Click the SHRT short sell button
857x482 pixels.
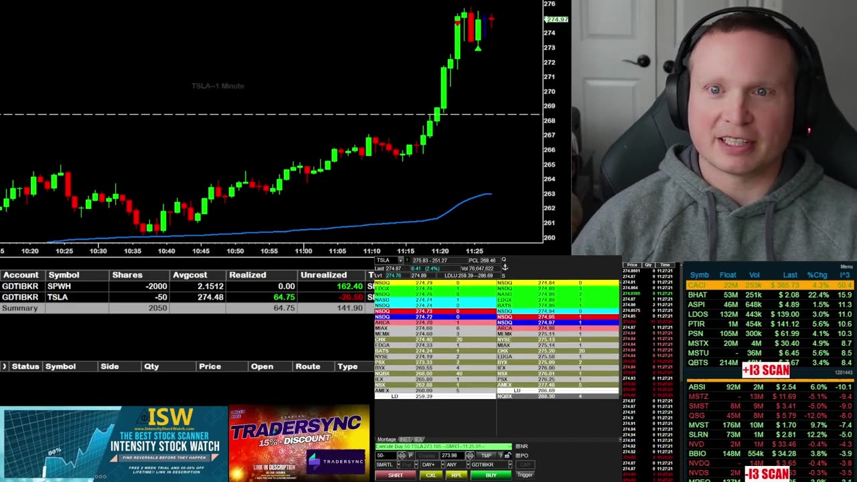[x=395, y=475]
